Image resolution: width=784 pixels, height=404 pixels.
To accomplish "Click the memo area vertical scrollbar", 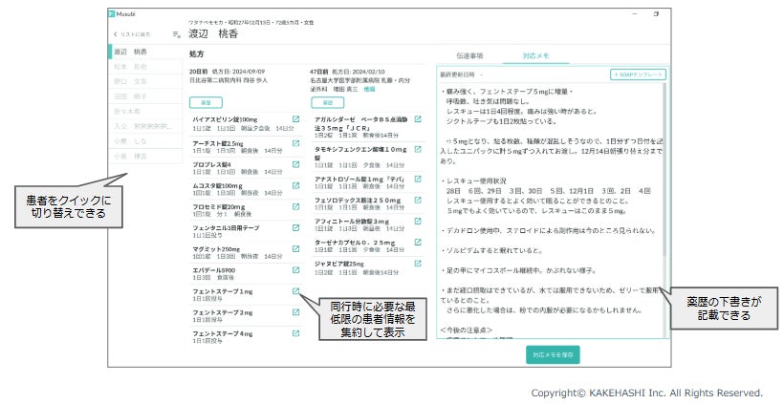I will coord(664,170).
